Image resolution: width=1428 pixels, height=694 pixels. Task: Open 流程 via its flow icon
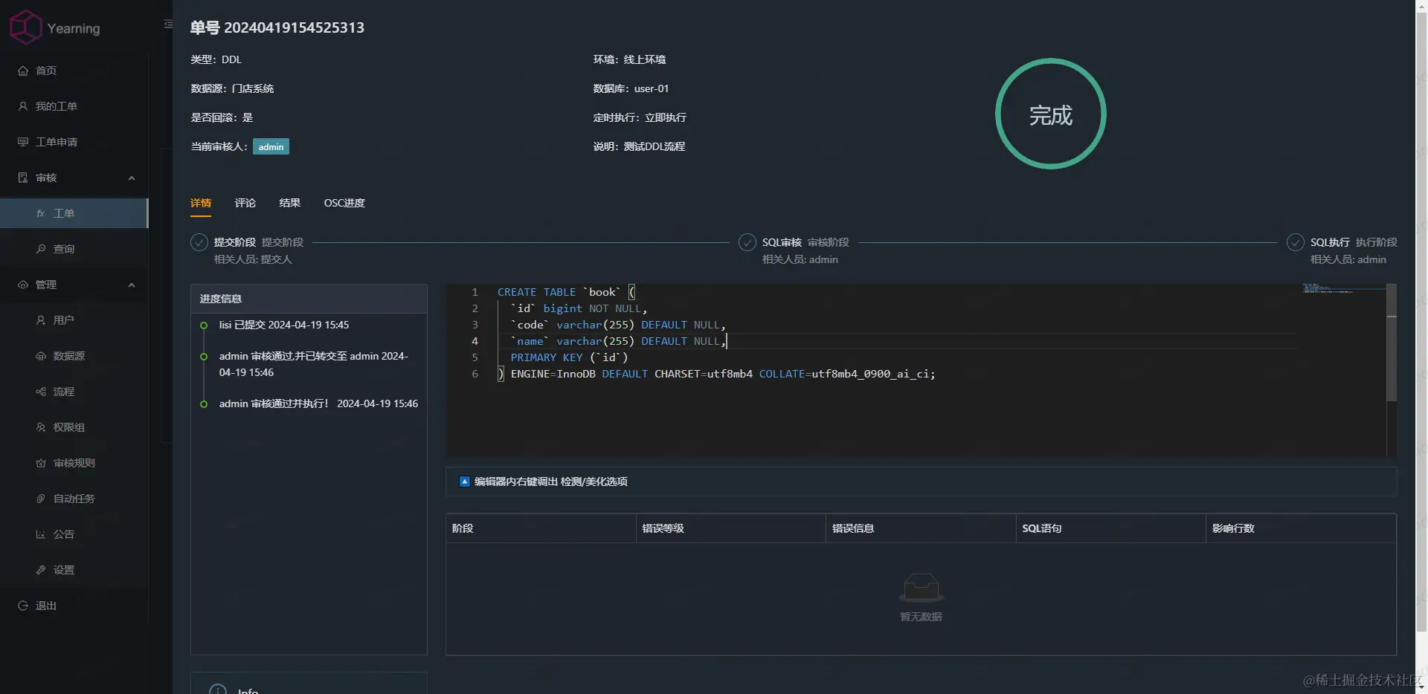pos(41,392)
